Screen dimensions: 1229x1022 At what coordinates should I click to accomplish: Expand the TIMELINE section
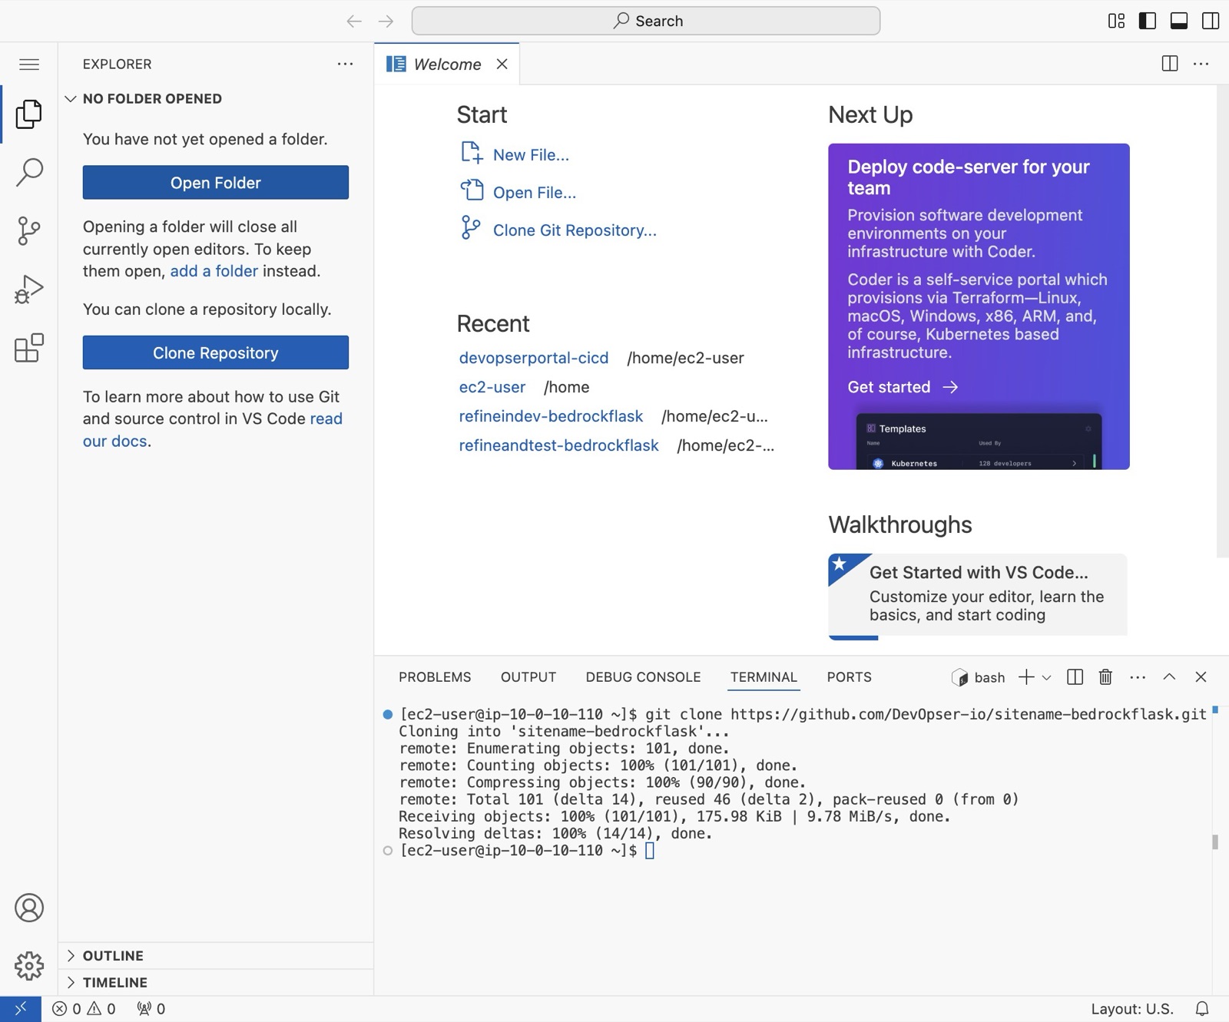215,982
